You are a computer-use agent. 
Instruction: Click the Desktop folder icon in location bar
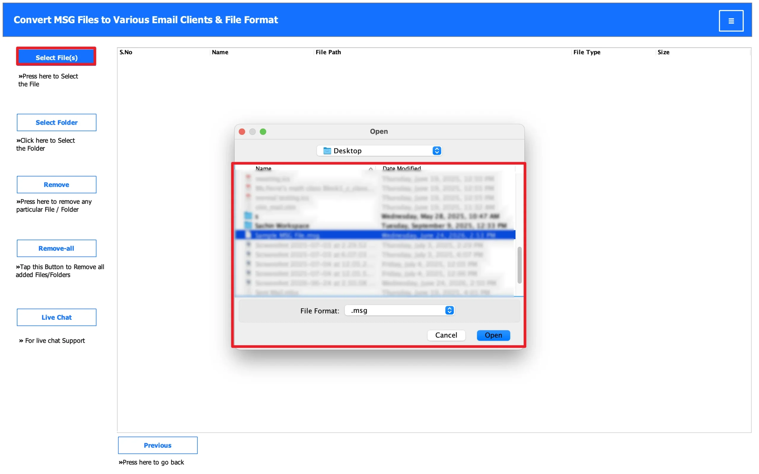(327, 151)
